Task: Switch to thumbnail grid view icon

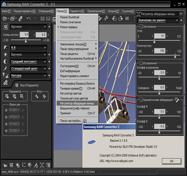Action: (x=42, y=19)
